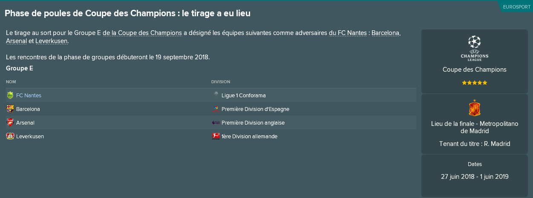The width and height of the screenshot is (533, 198).
Task: Click the Spain national crest icon
Action: point(474,108)
